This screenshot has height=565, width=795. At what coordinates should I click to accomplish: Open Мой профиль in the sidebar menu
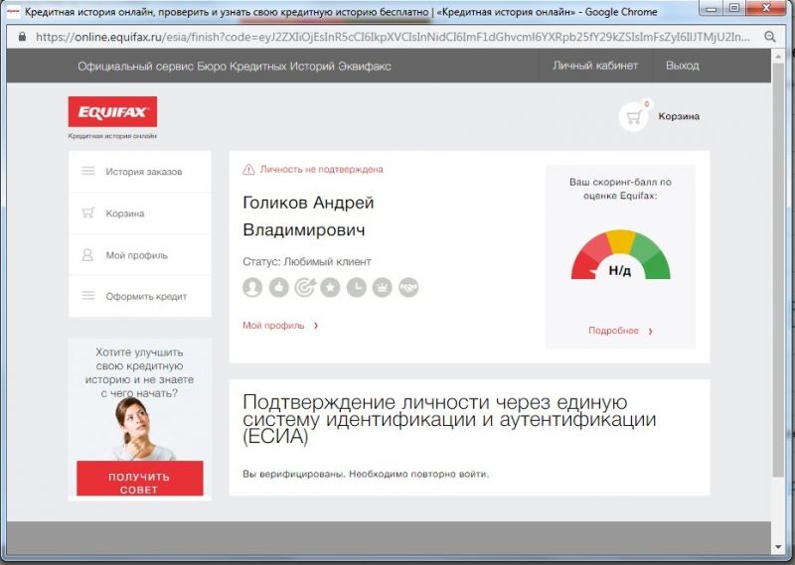(140, 255)
